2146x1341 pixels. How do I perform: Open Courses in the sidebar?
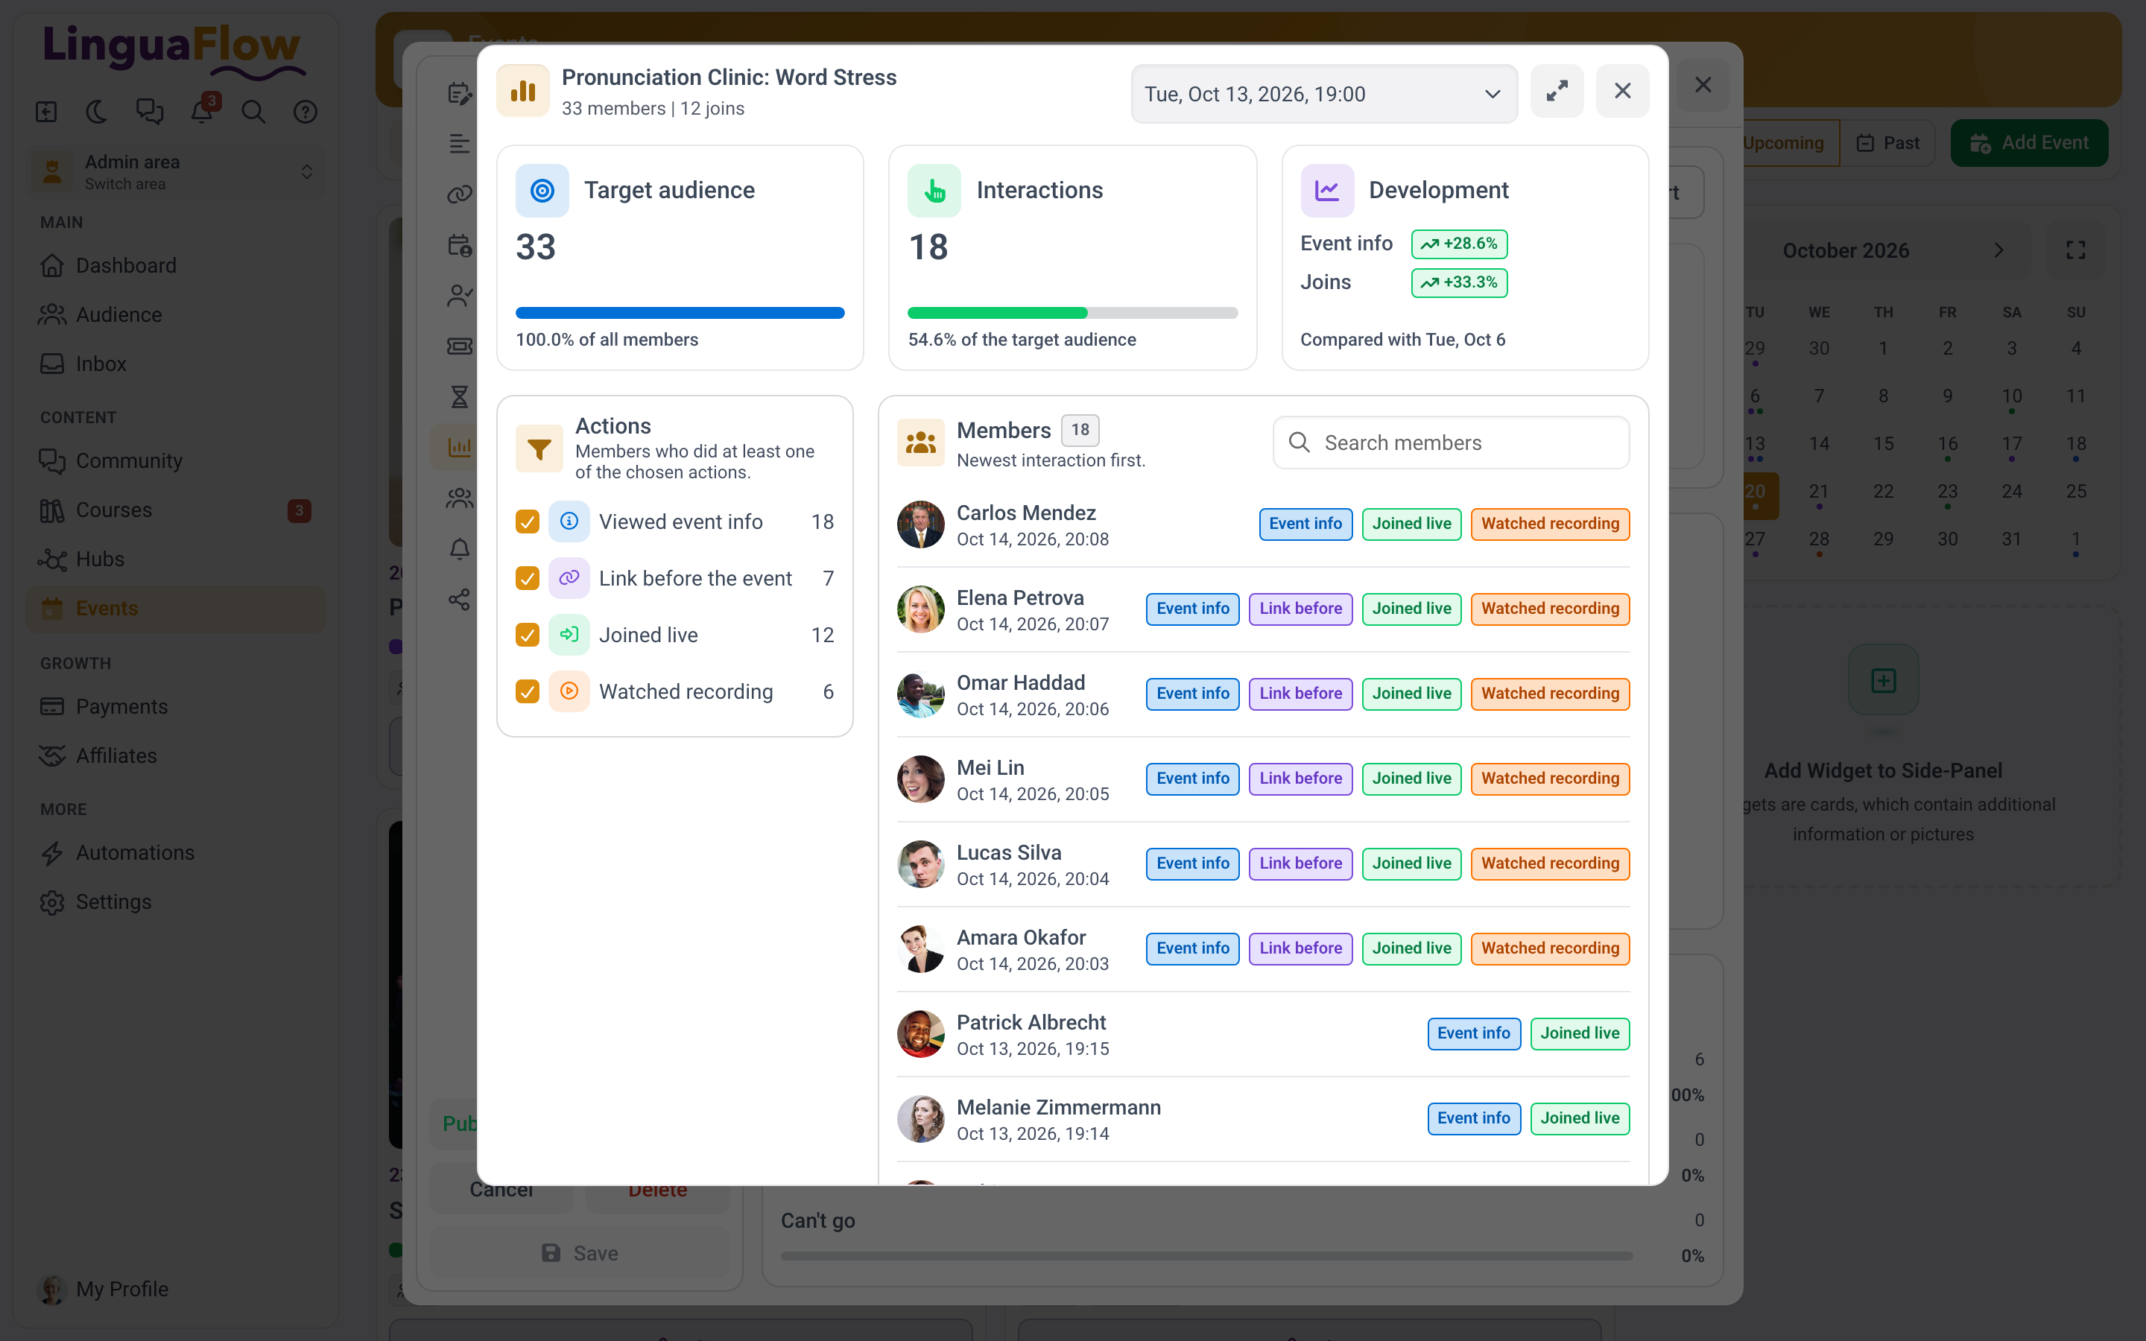(177, 510)
